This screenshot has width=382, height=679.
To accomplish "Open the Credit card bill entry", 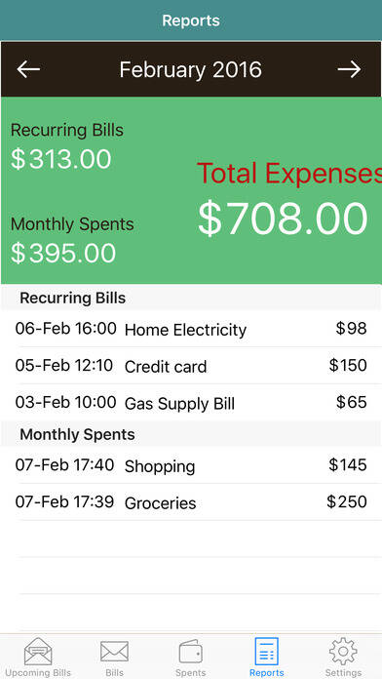I will [191, 366].
